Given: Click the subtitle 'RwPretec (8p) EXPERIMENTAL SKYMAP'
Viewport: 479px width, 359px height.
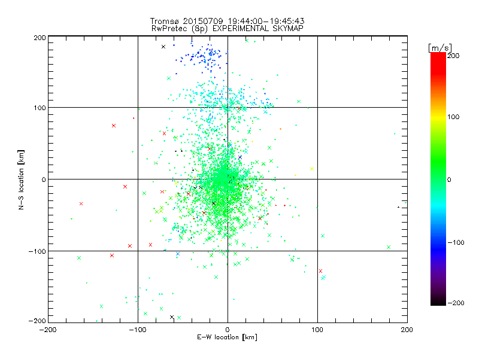Looking at the screenshot, I should pyautogui.click(x=228, y=29).
